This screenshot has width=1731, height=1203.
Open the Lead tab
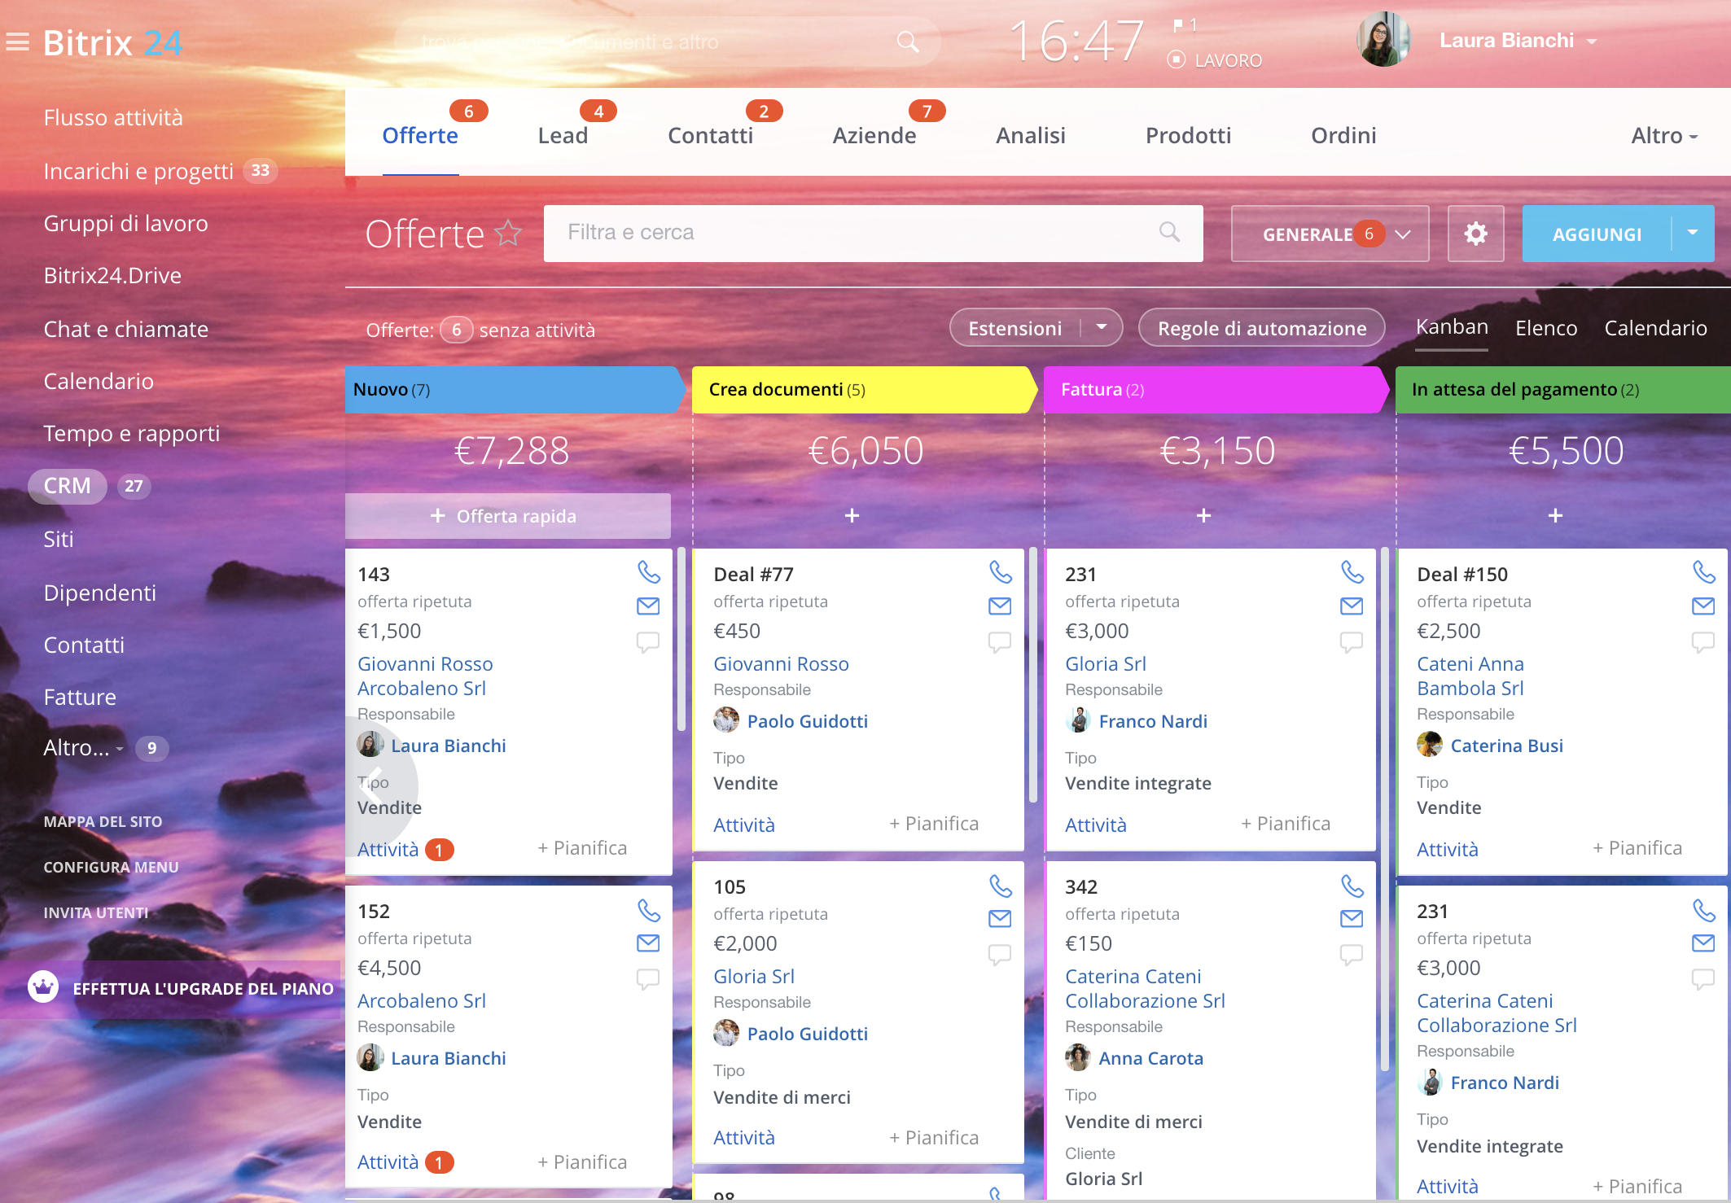click(563, 135)
